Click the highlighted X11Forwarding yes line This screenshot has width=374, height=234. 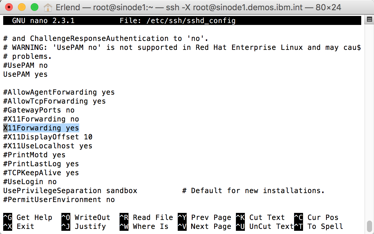41,128
